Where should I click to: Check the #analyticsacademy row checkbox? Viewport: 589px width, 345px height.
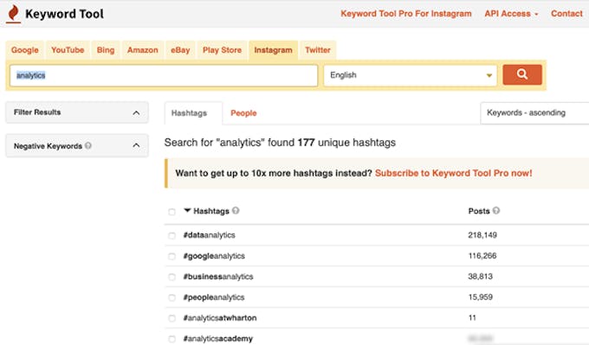coord(172,339)
